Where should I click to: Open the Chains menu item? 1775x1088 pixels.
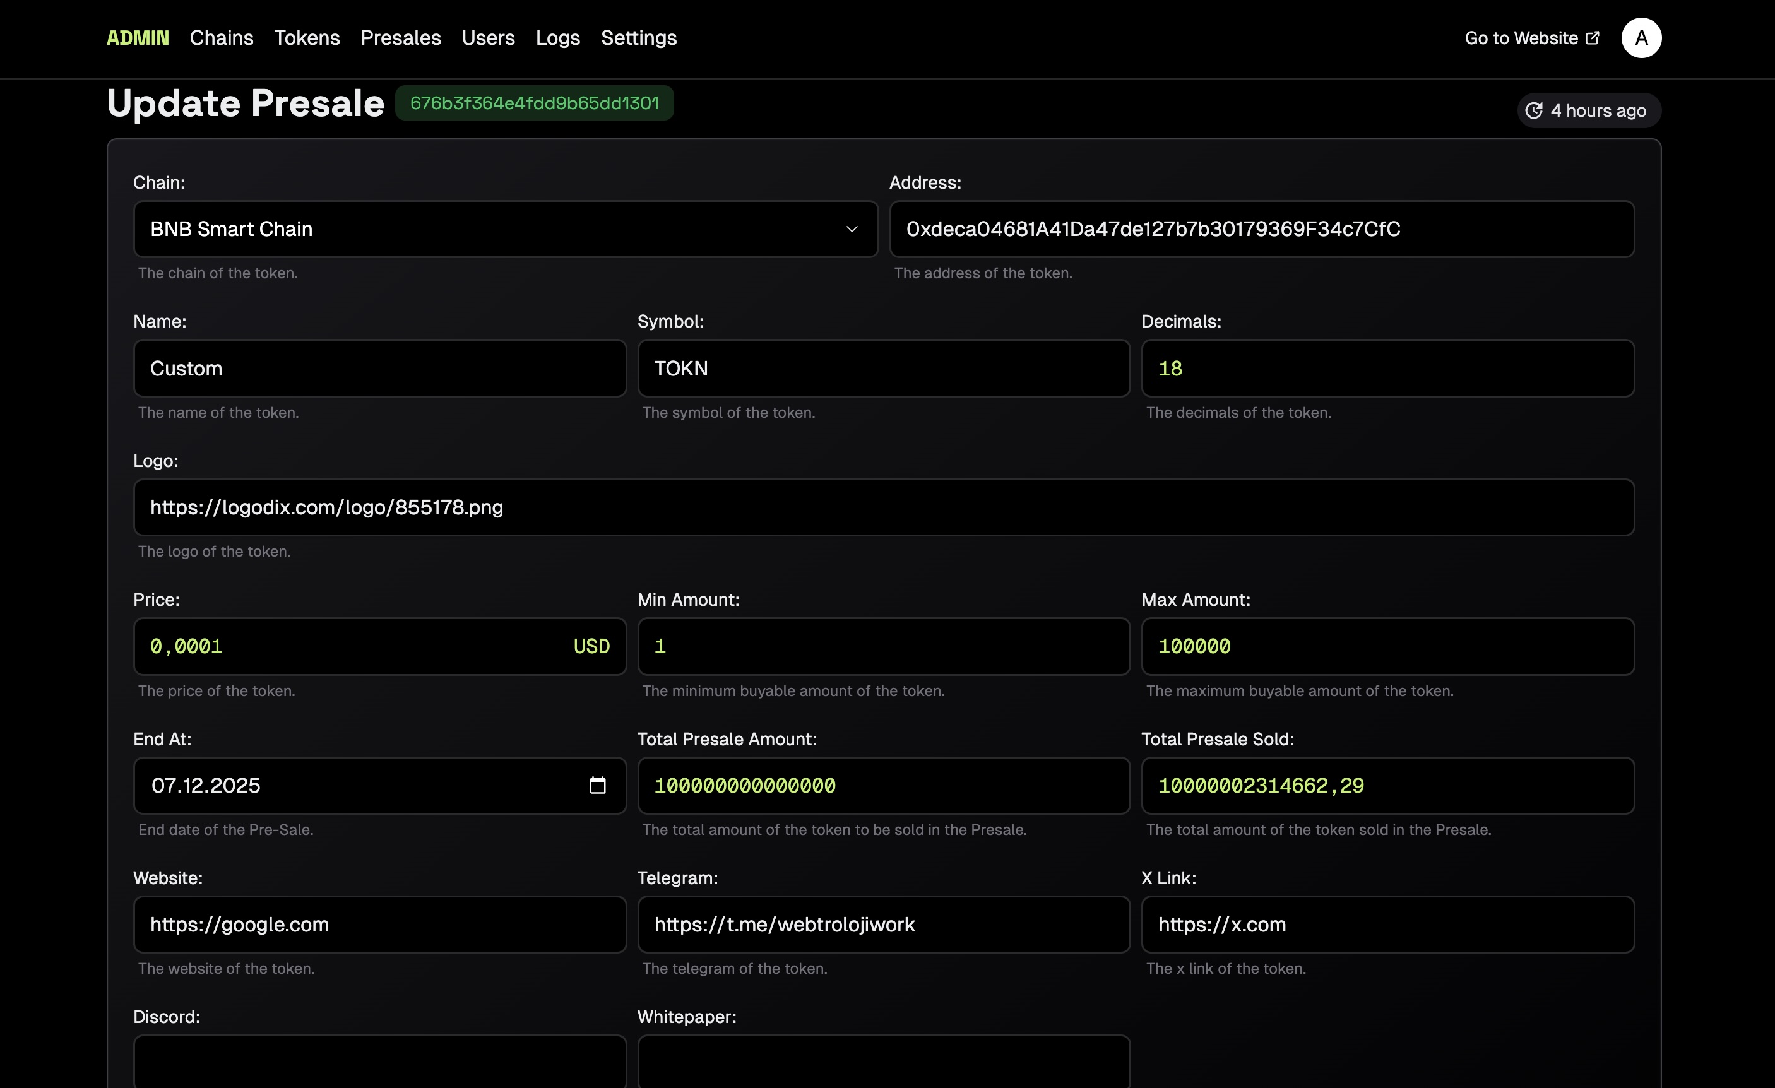221,37
